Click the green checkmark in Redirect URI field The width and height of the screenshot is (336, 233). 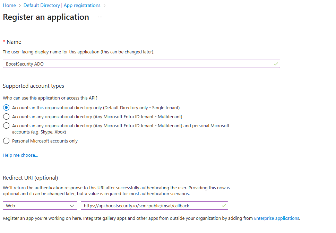(x=224, y=206)
